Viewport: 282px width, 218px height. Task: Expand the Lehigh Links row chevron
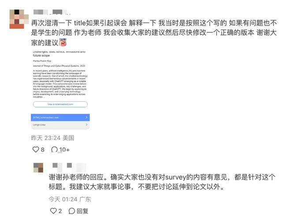(x=86, y=125)
